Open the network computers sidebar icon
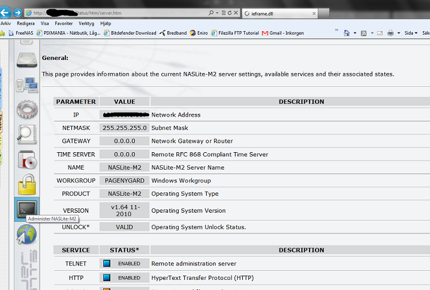This screenshot has width=430, height=290. [x=27, y=84]
